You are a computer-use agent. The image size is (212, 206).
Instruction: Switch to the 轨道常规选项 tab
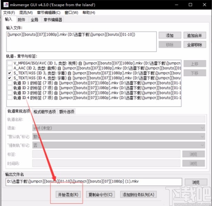coord(19,111)
